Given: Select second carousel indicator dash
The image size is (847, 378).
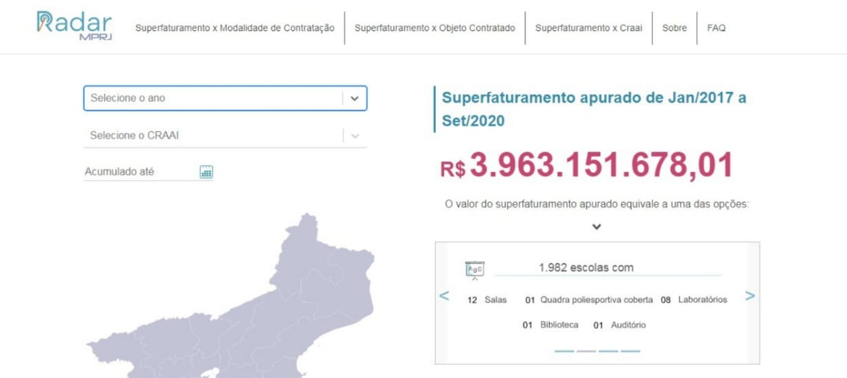Looking at the screenshot, I should tap(586, 351).
